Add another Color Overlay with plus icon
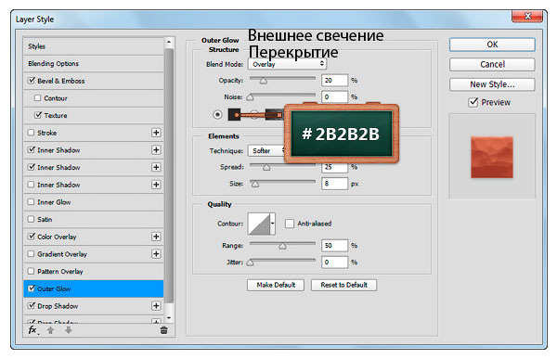Viewport: 557px width, 359px height. pyautogui.click(x=156, y=237)
